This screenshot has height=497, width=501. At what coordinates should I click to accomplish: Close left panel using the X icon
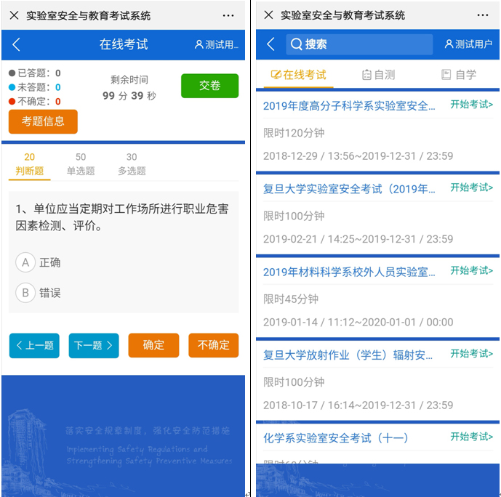(14, 15)
